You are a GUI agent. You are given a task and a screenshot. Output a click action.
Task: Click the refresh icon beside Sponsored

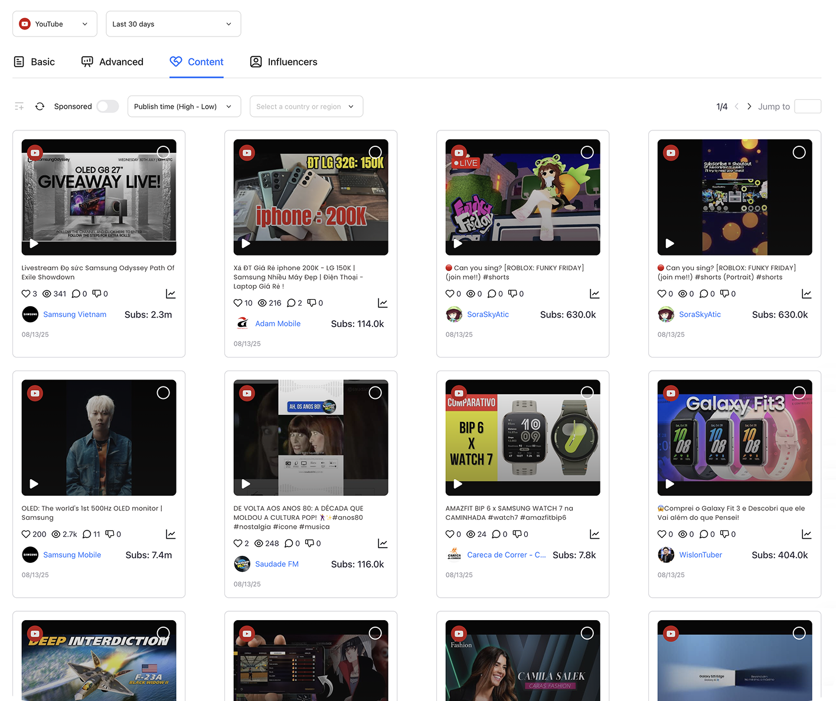[x=40, y=106]
